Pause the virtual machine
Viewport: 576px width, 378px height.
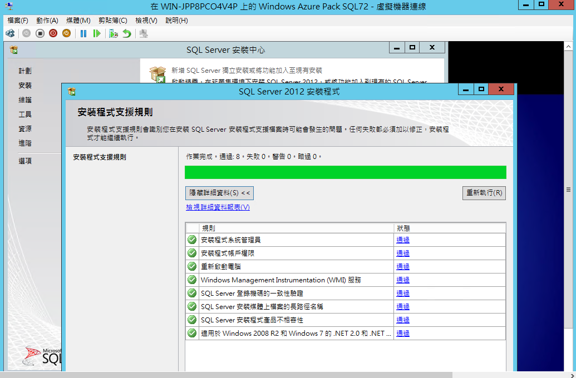83,34
